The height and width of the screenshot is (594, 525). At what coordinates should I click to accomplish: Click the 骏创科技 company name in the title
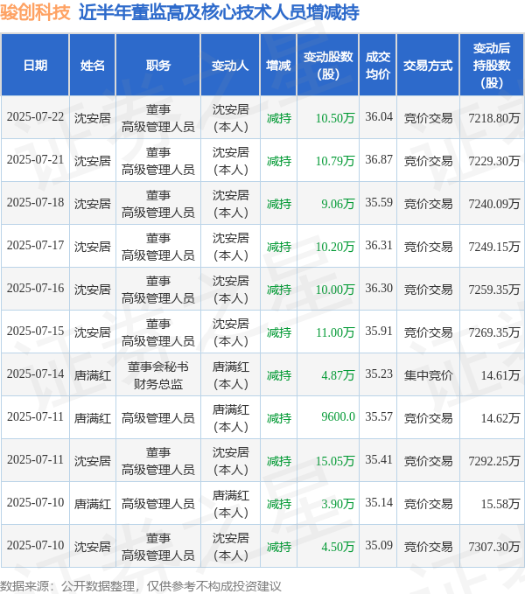pos(35,12)
